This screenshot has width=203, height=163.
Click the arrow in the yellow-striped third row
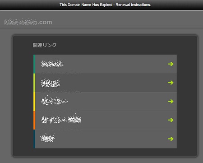pos(171,102)
